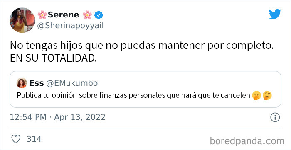Open the tweet info circle icon

pos(275,117)
